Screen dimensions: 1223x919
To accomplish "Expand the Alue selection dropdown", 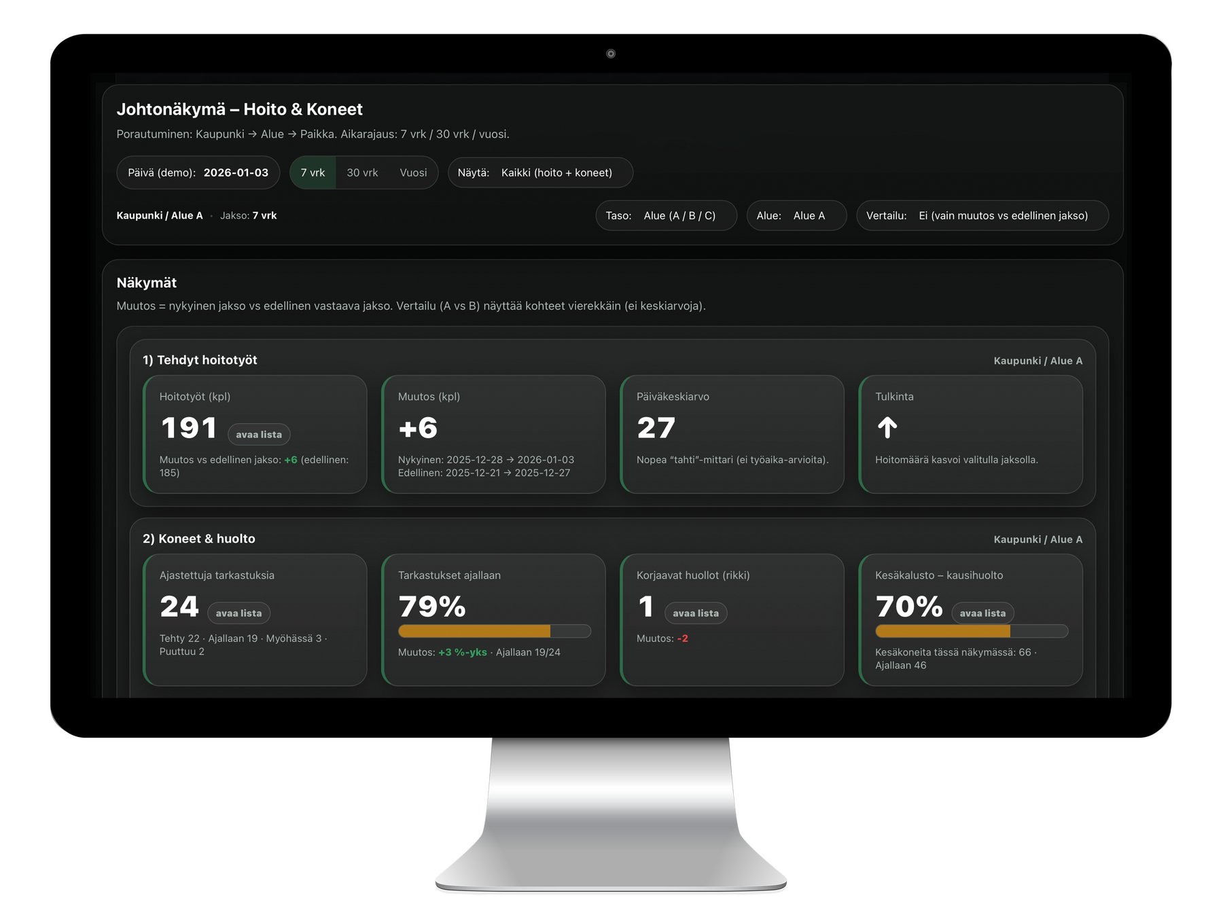I will pyautogui.click(x=796, y=215).
